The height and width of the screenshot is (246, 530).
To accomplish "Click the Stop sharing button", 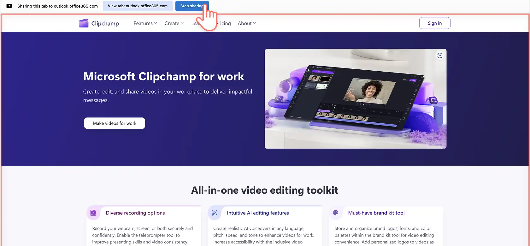I will coord(191,6).
